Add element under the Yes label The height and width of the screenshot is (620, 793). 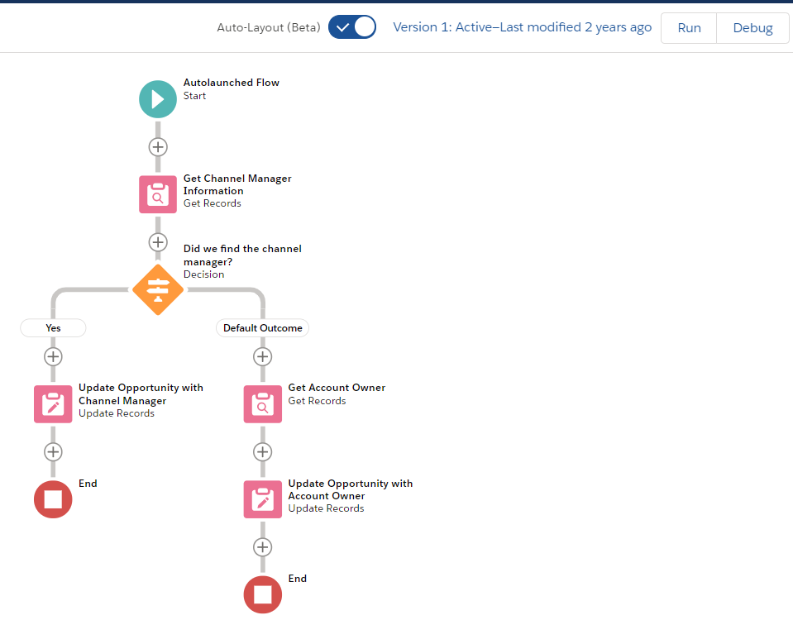pos(53,356)
